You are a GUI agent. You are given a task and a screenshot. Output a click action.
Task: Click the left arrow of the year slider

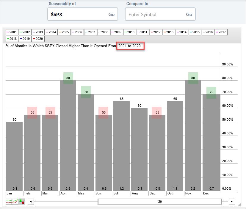tap(30, 202)
